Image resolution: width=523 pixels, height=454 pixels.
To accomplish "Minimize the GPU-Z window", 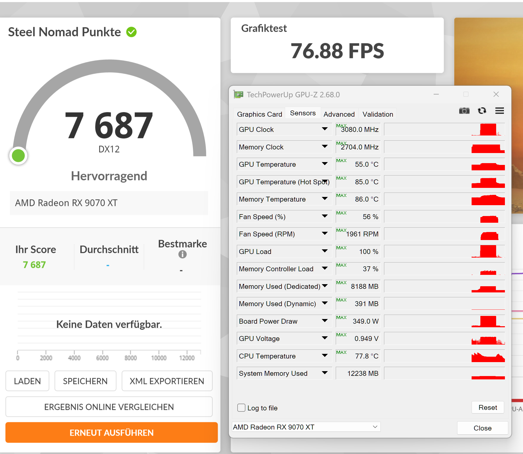I will [x=436, y=94].
